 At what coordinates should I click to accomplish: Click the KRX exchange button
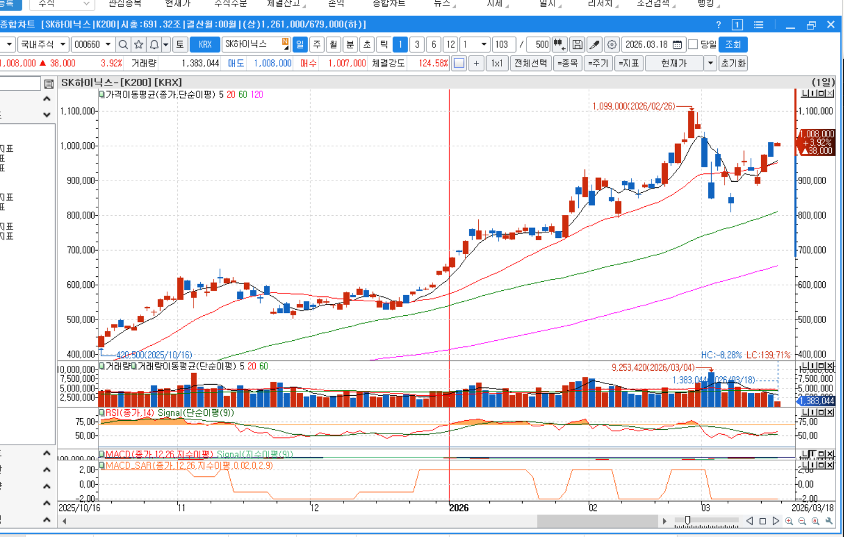click(x=205, y=44)
